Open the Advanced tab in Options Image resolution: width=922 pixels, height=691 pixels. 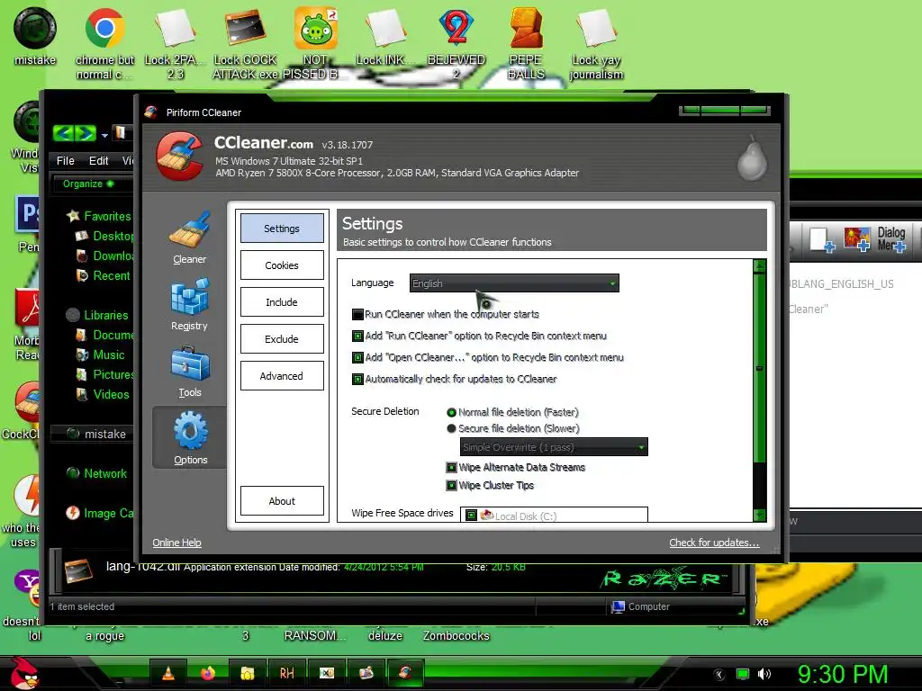[x=282, y=376]
